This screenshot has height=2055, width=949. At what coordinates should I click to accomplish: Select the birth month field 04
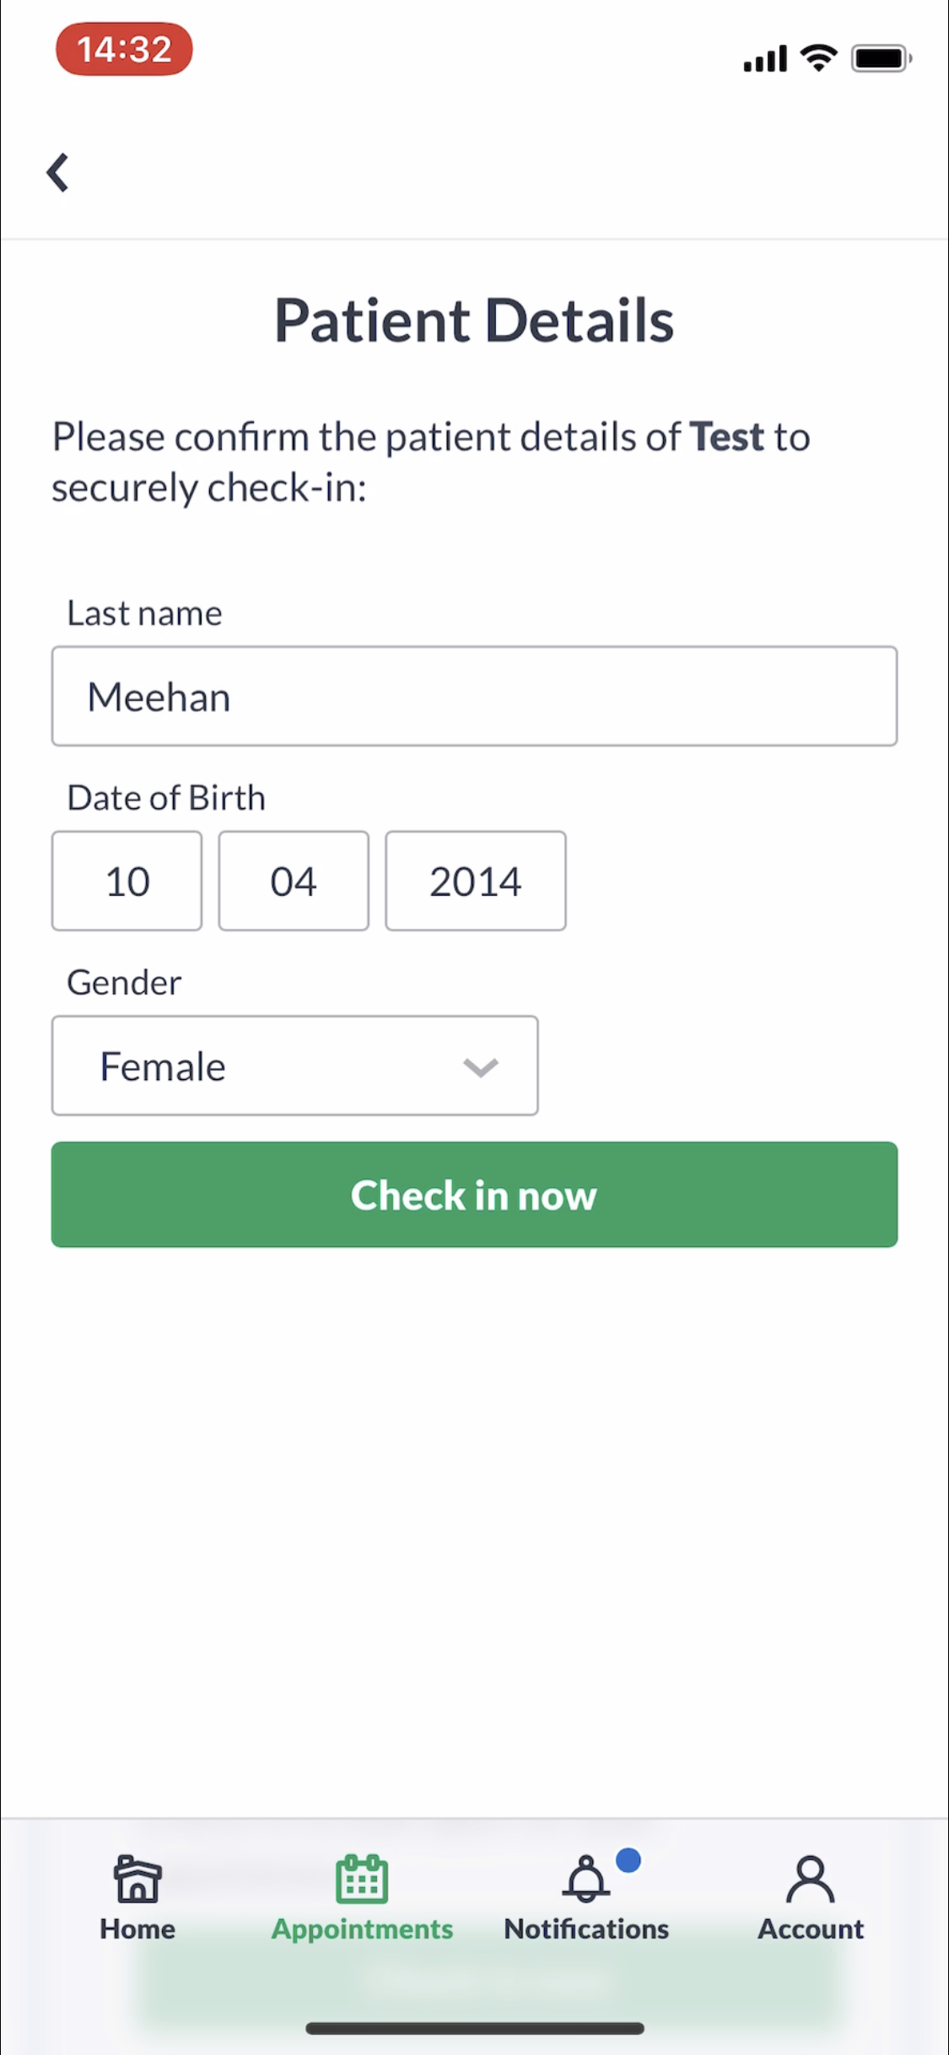[x=294, y=881]
